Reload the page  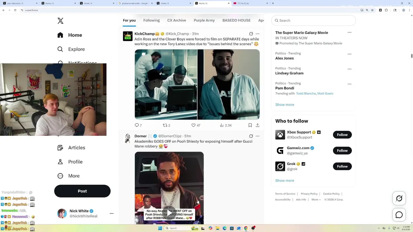point(15,10)
